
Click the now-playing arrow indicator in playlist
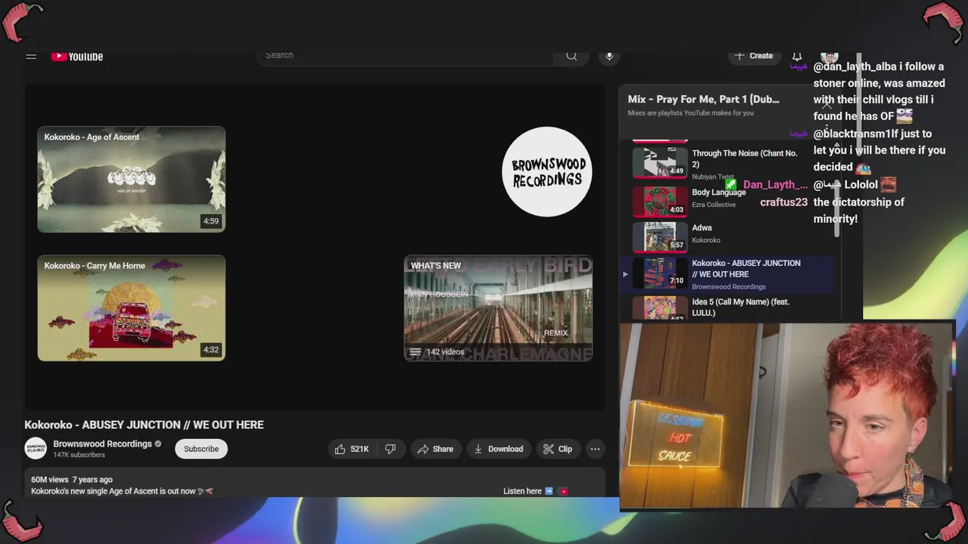[x=625, y=274]
